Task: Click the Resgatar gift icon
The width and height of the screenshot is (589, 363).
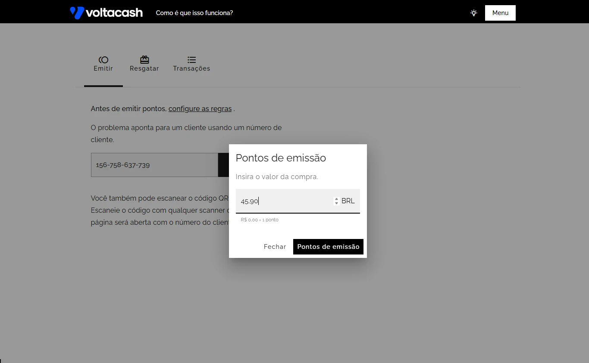Action: pos(144,60)
